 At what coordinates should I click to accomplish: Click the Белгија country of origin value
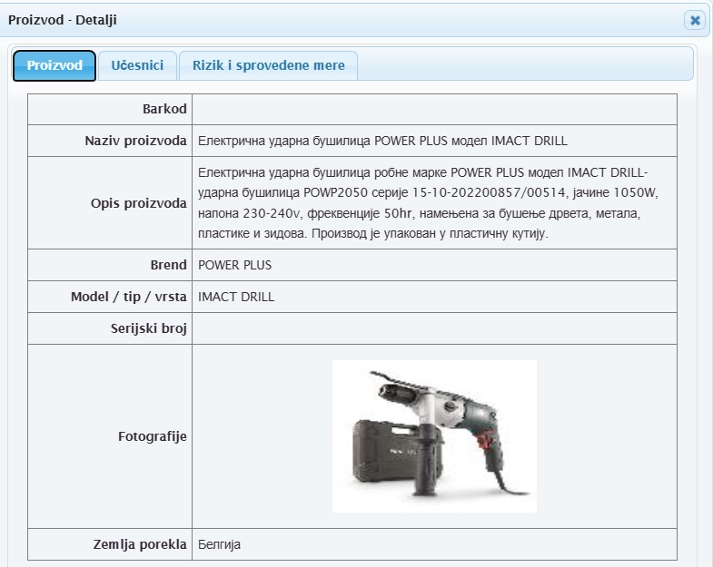pos(219,544)
